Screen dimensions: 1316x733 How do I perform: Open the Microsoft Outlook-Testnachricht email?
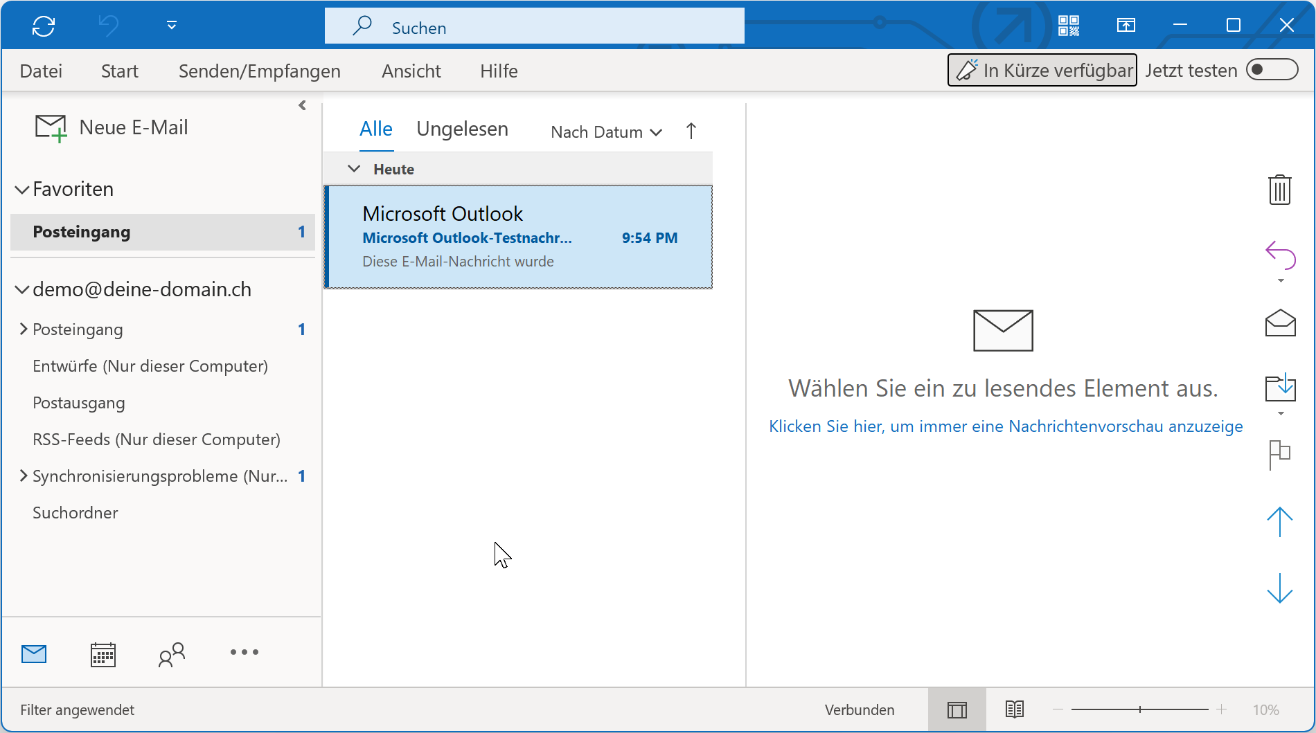pos(519,237)
